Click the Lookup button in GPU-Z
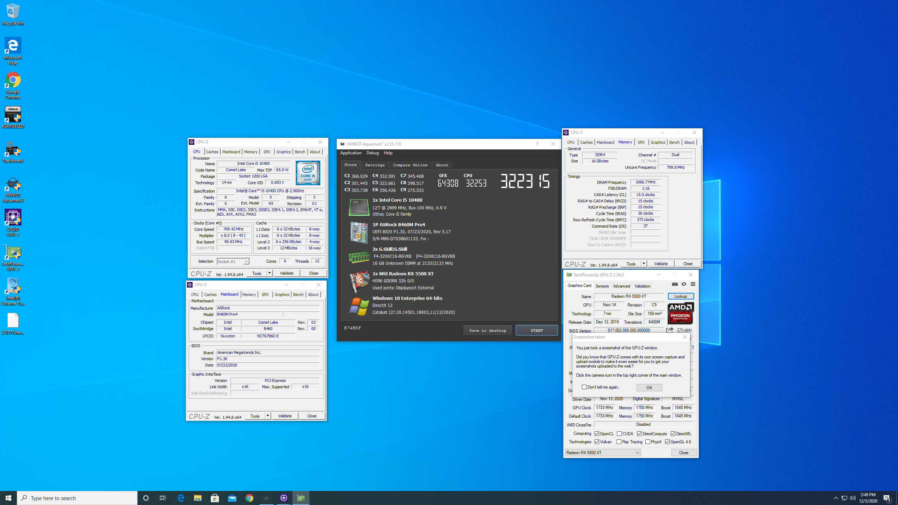This screenshot has width=898, height=505. coord(681,296)
